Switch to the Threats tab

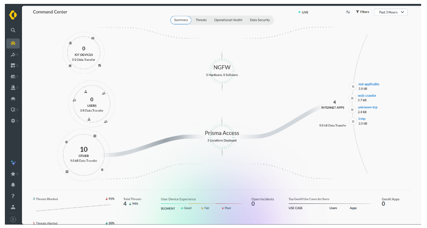[201, 20]
